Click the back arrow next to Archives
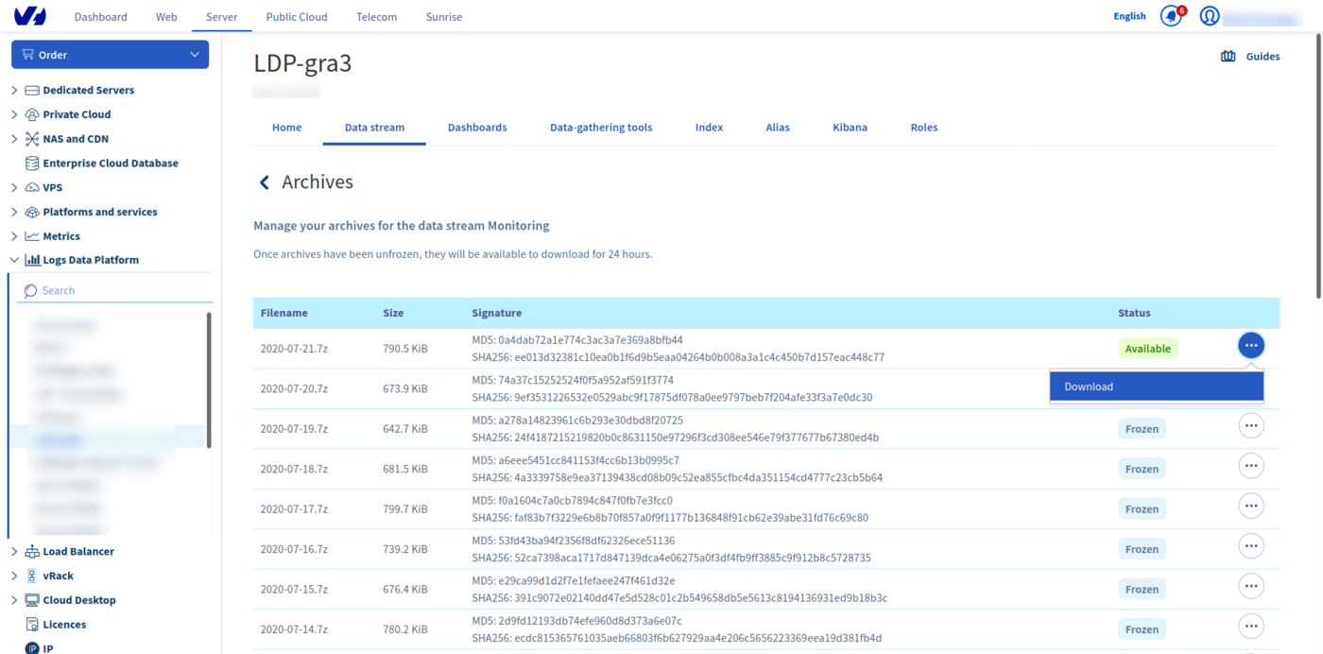Screen dimensions: 1323x654 pos(264,181)
